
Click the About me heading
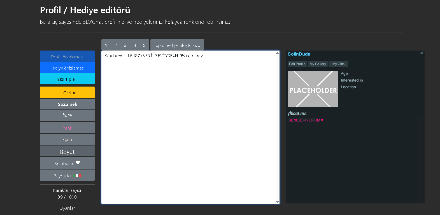297,113
